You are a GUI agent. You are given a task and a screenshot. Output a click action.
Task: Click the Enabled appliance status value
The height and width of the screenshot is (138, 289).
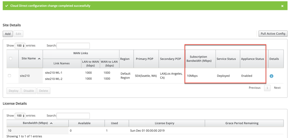coord(247,76)
